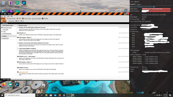Image resolution: width=173 pixels, height=97 pixels.
Task: Switch to the Notes tab in MRI HUD
Action: [x=139, y=5]
